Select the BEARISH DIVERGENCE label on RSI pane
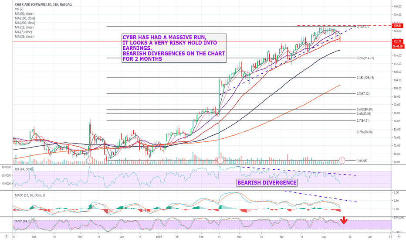Image resolution: width=406 pixels, height=240 pixels. (x=267, y=183)
